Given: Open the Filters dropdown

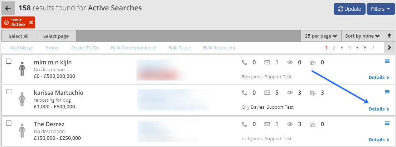Looking at the screenshot, I should (381, 9).
